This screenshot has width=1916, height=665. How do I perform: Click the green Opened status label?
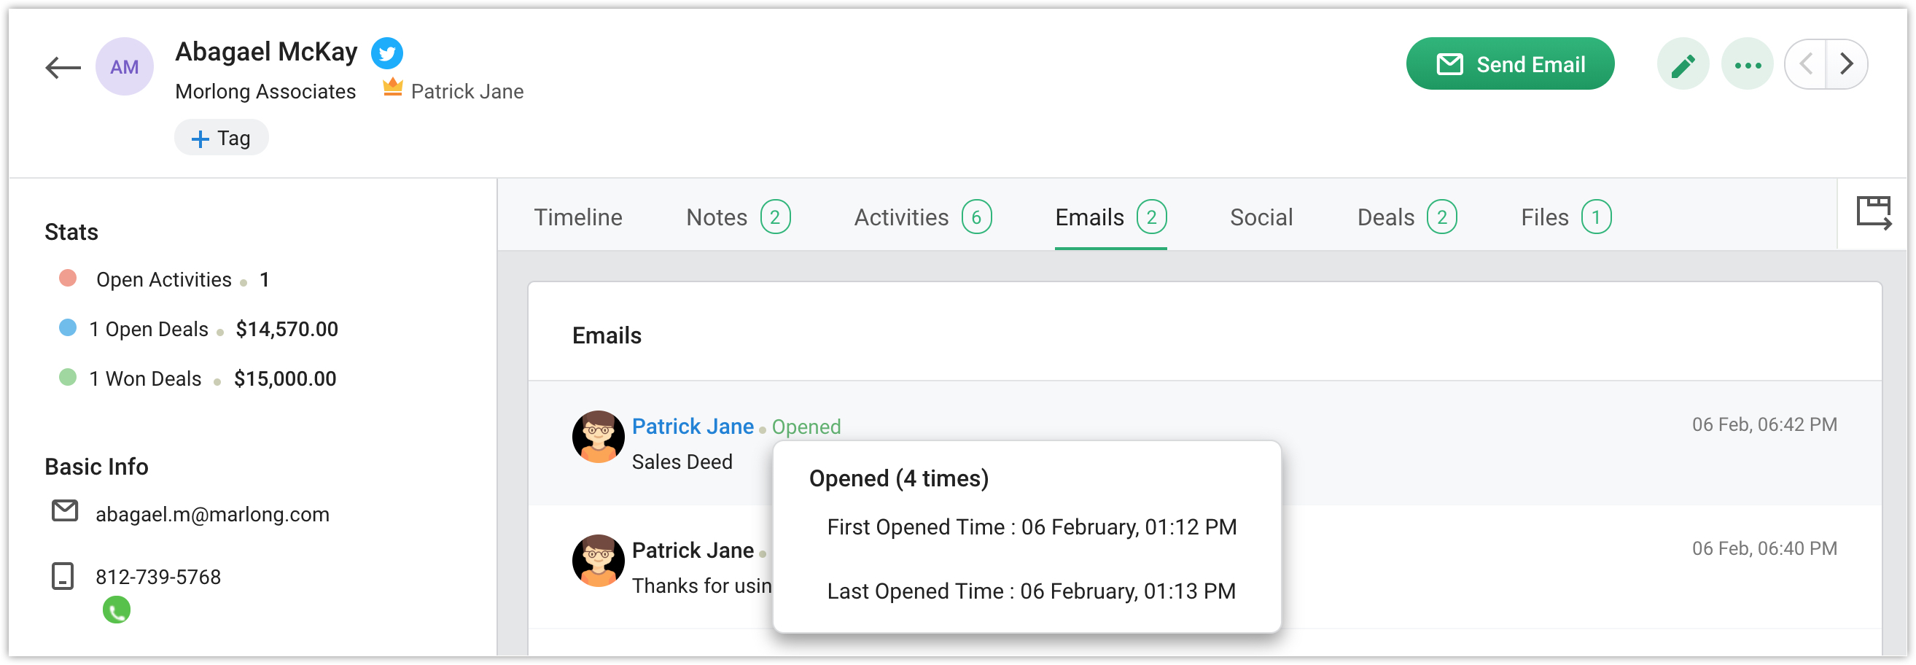click(x=806, y=427)
